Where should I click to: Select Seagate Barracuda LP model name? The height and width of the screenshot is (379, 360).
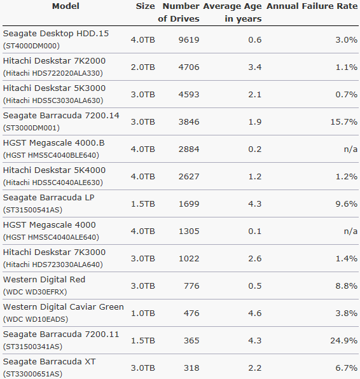tap(48, 198)
